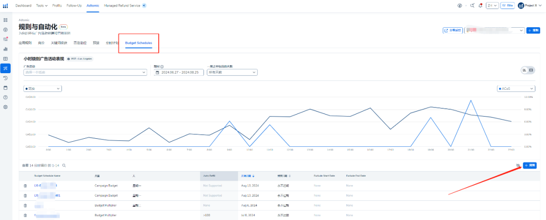This screenshot has width=546, height=220.
Task: Switch to the 预算 tab
Action: (96, 43)
